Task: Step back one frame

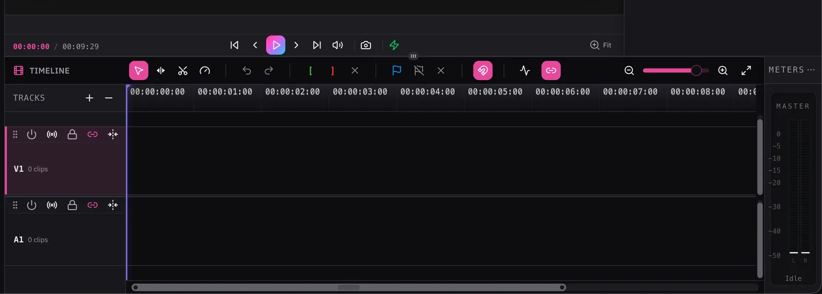Action: tap(255, 45)
